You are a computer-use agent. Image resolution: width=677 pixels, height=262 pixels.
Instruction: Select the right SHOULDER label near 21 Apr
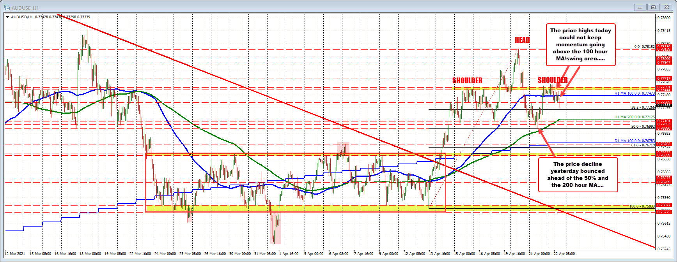pos(553,80)
